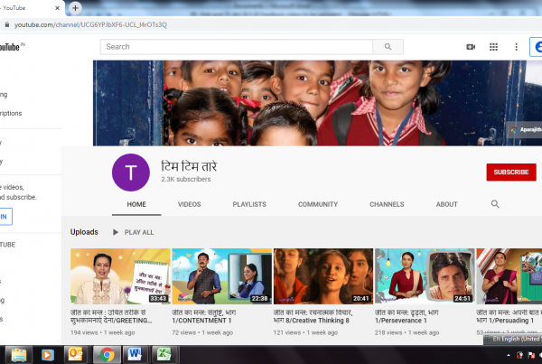
Task: Click the red SUBSCRIBE button
Action: [511, 173]
